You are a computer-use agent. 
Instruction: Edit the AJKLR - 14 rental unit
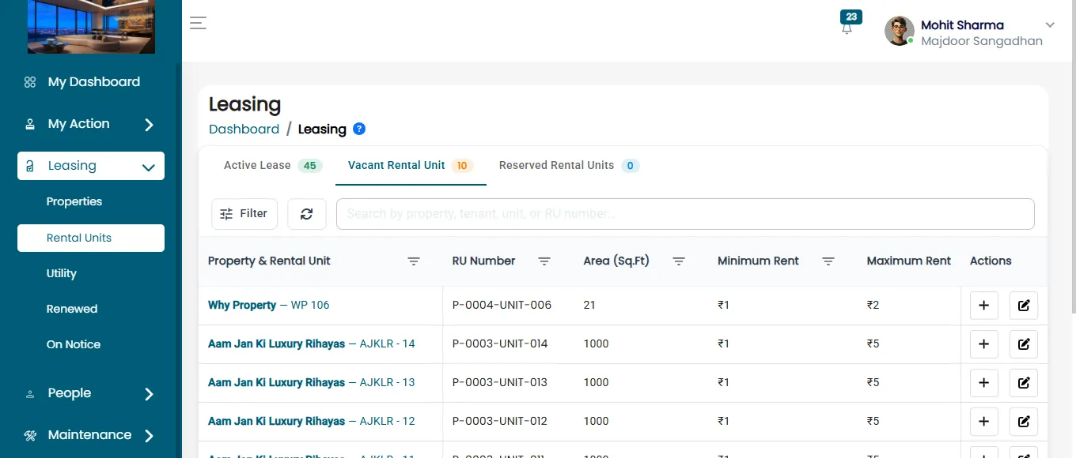(x=1024, y=344)
